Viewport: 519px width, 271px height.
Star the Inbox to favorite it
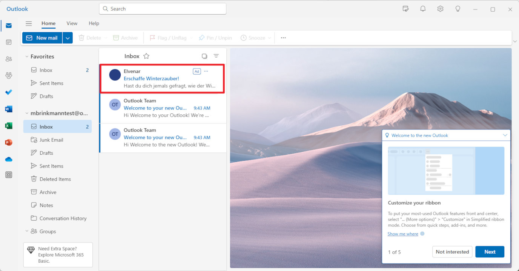tap(146, 56)
